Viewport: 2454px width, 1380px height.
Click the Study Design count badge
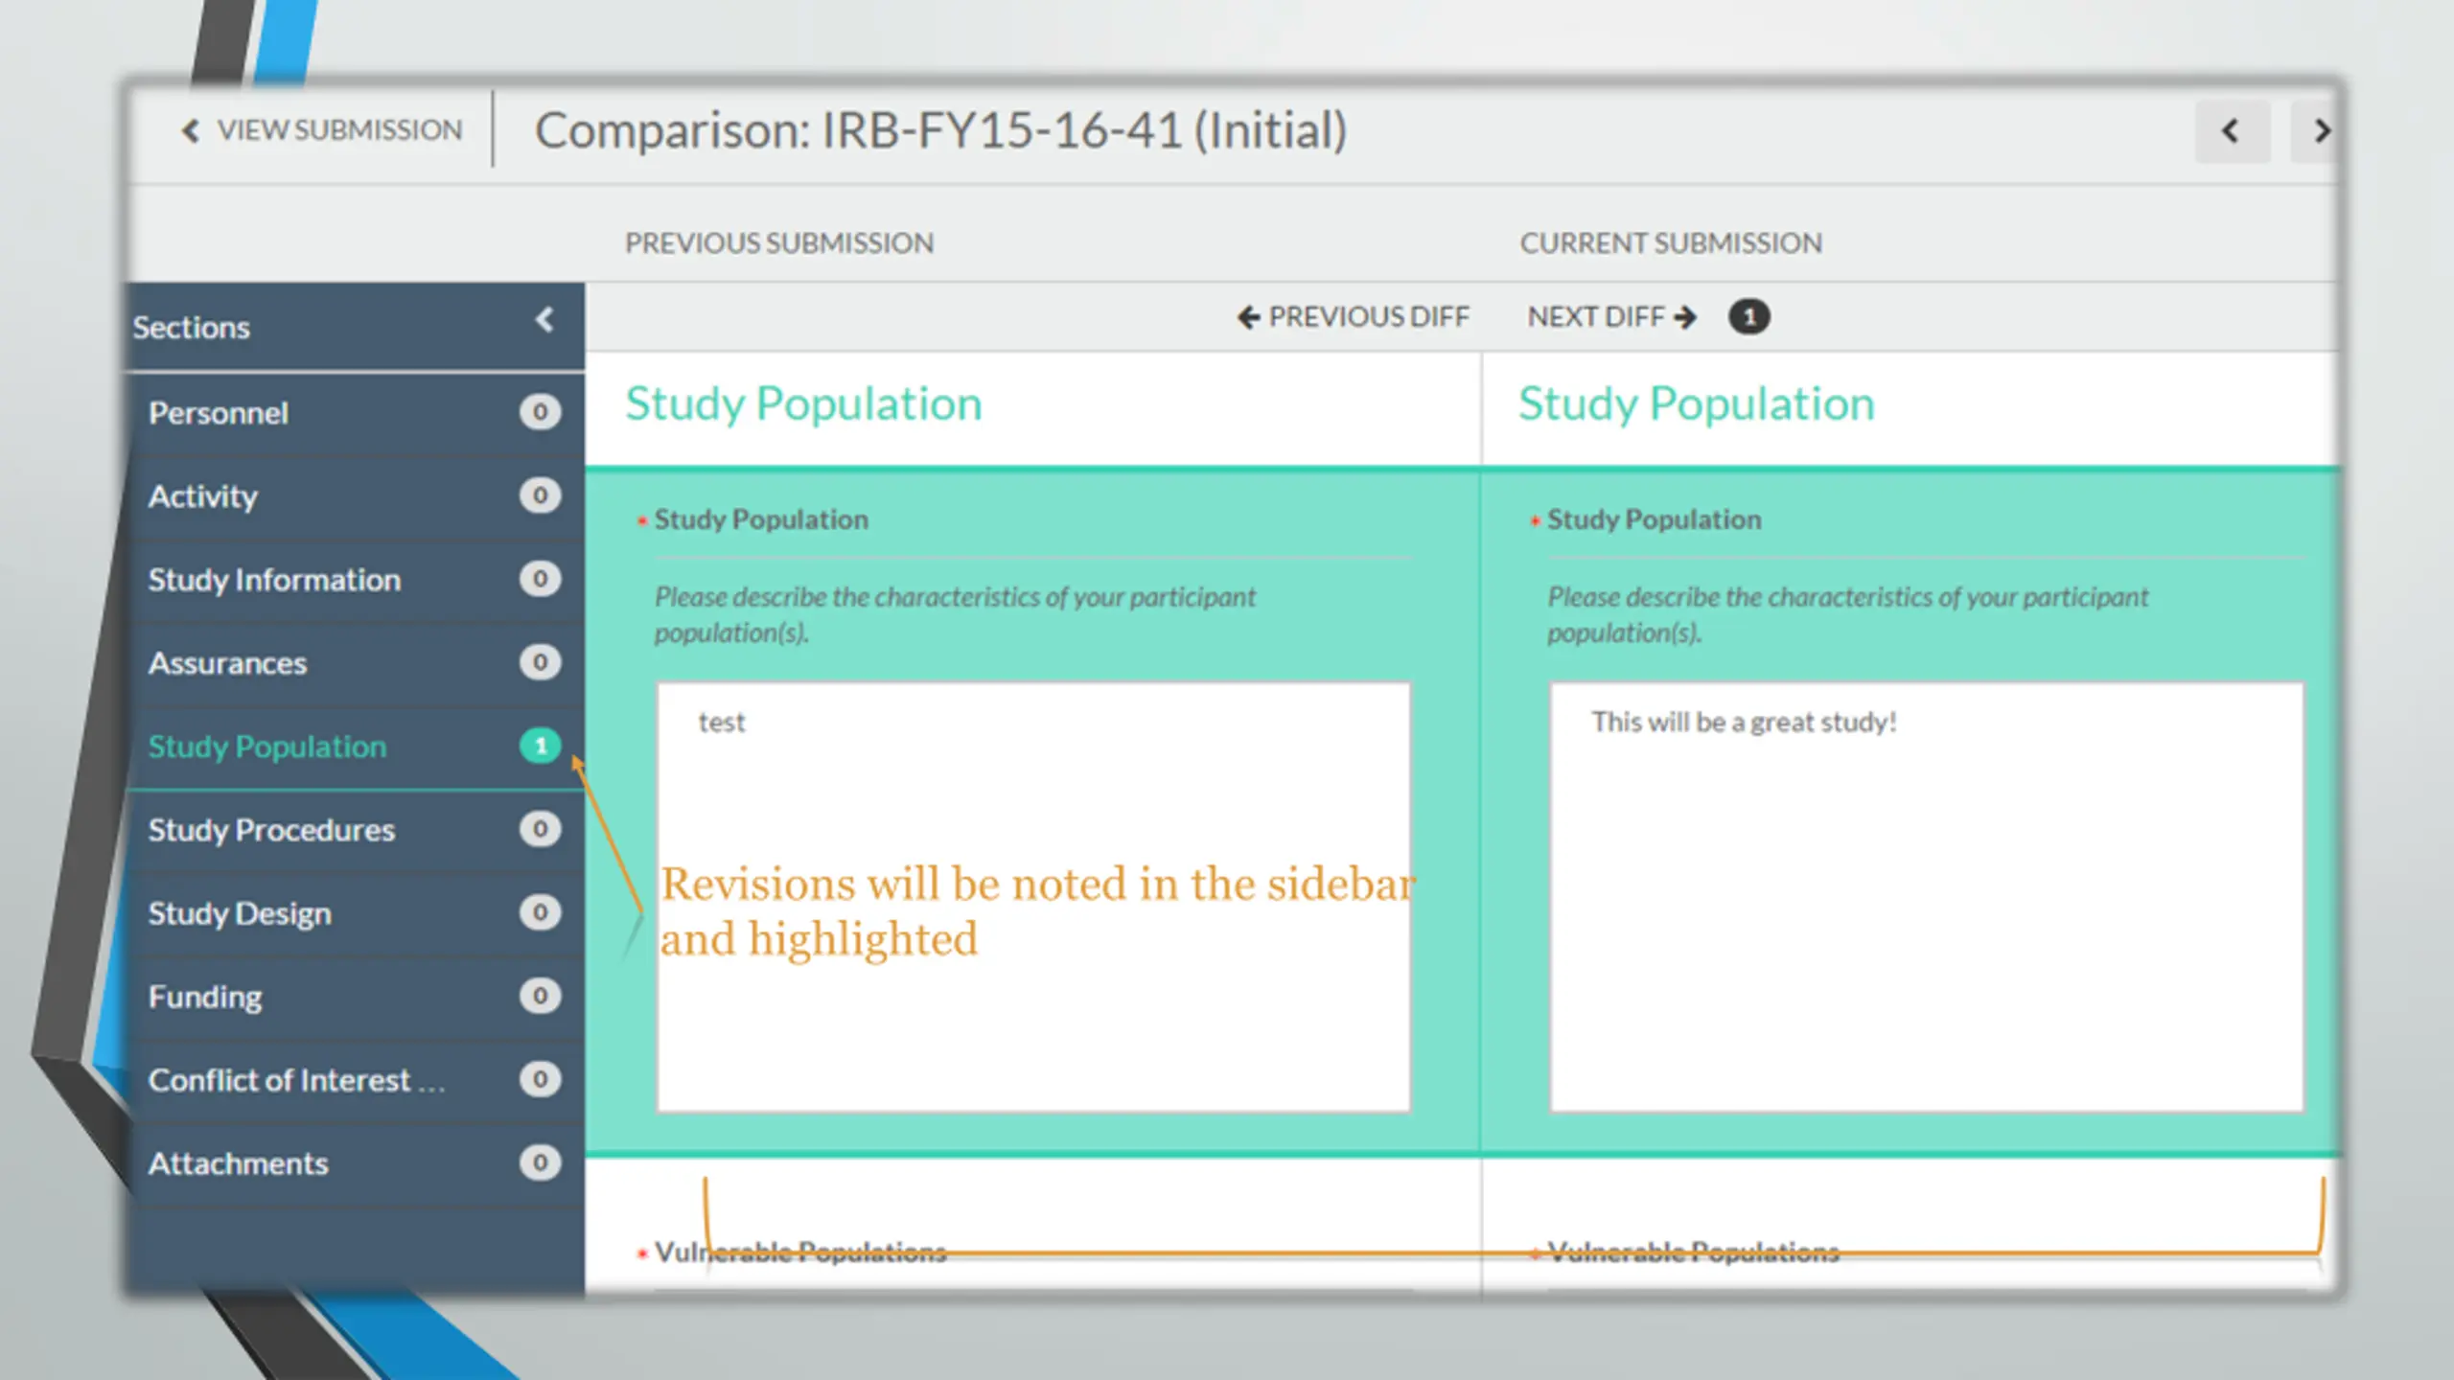pyautogui.click(x=540, y=912)
